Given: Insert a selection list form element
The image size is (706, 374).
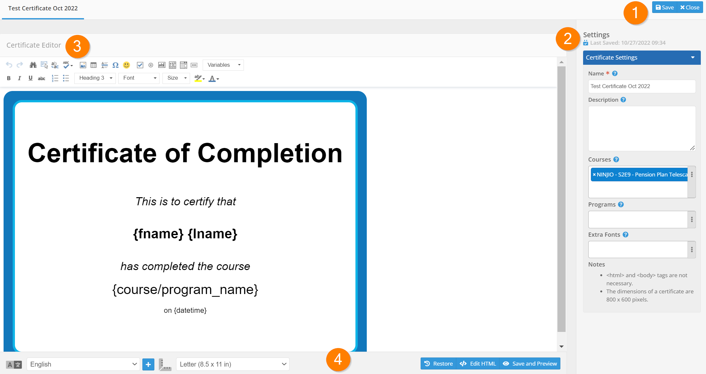Looking at the screenshot, I should point(184,65).
